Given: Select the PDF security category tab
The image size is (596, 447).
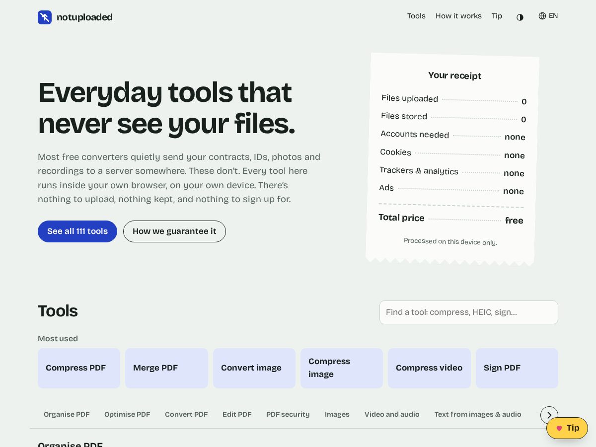Looking at the screenshot, I should [288, 414].
